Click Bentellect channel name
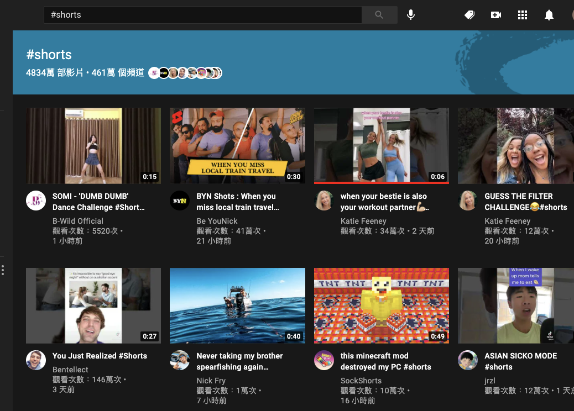This screenshot has width=574, height=411. tap(70, 370)
